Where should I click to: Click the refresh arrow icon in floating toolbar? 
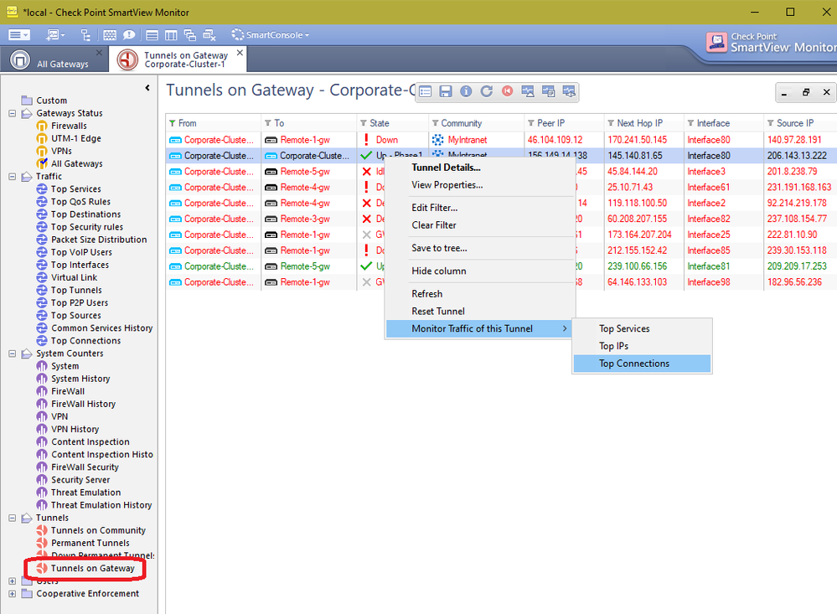pos(486,91)
